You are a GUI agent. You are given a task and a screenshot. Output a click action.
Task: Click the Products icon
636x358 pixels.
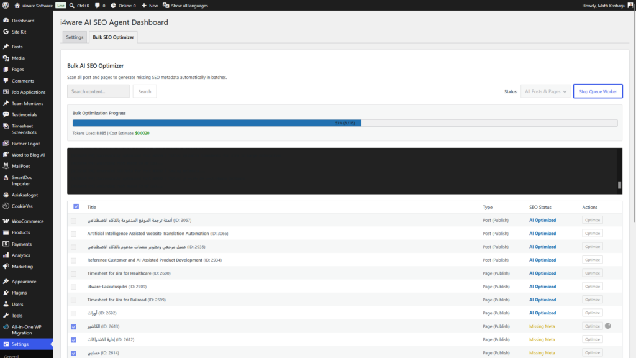(x=6, y=232)
